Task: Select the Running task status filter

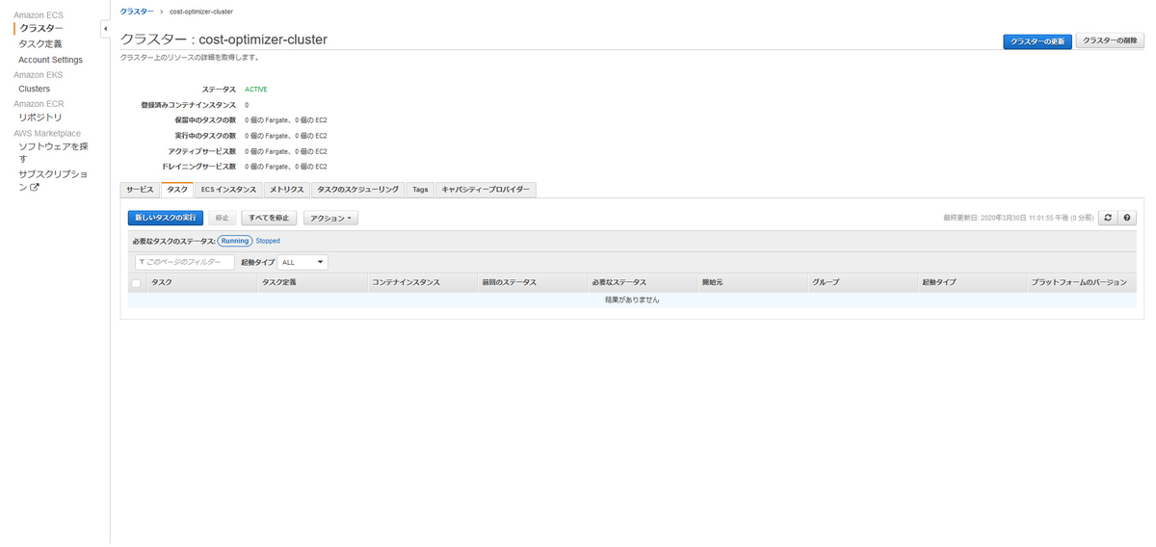Action: (234, 241)
